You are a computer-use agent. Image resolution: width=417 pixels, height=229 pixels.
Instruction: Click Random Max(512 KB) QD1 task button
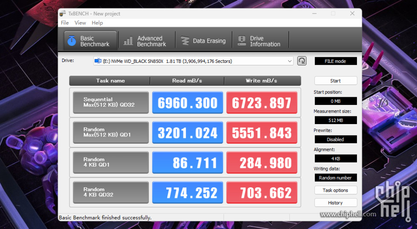pyautogui.click(x=111, y=133)
